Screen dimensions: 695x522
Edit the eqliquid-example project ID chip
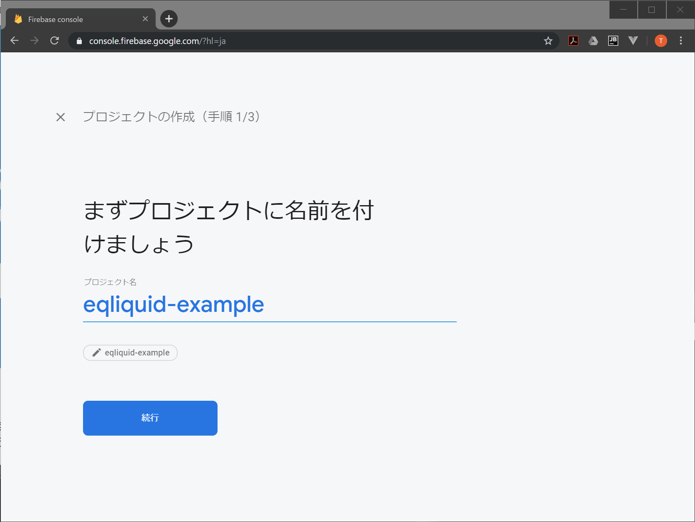[x=130, y=353]
